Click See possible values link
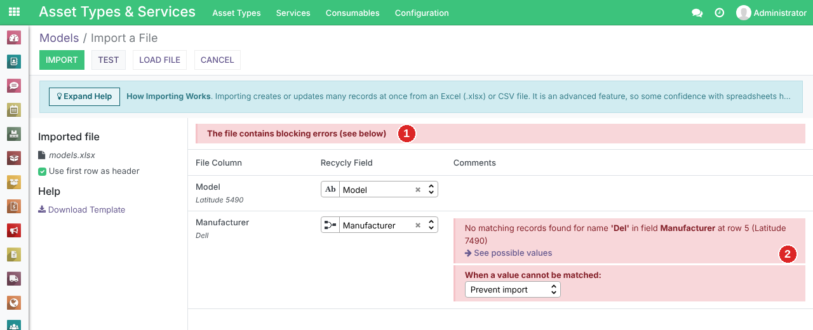This screenshot has width=813, height=330. click(508, 253)
